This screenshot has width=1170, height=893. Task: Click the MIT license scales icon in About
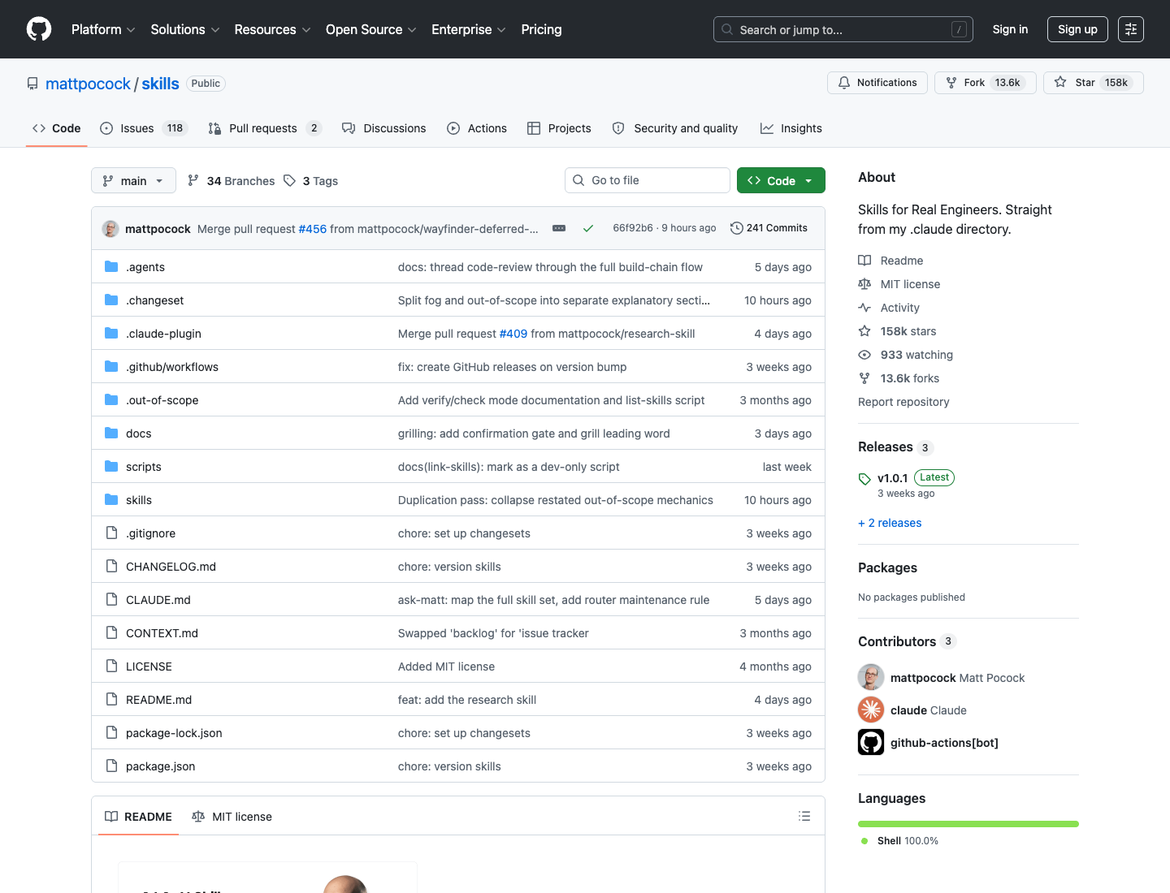(864, 284)
